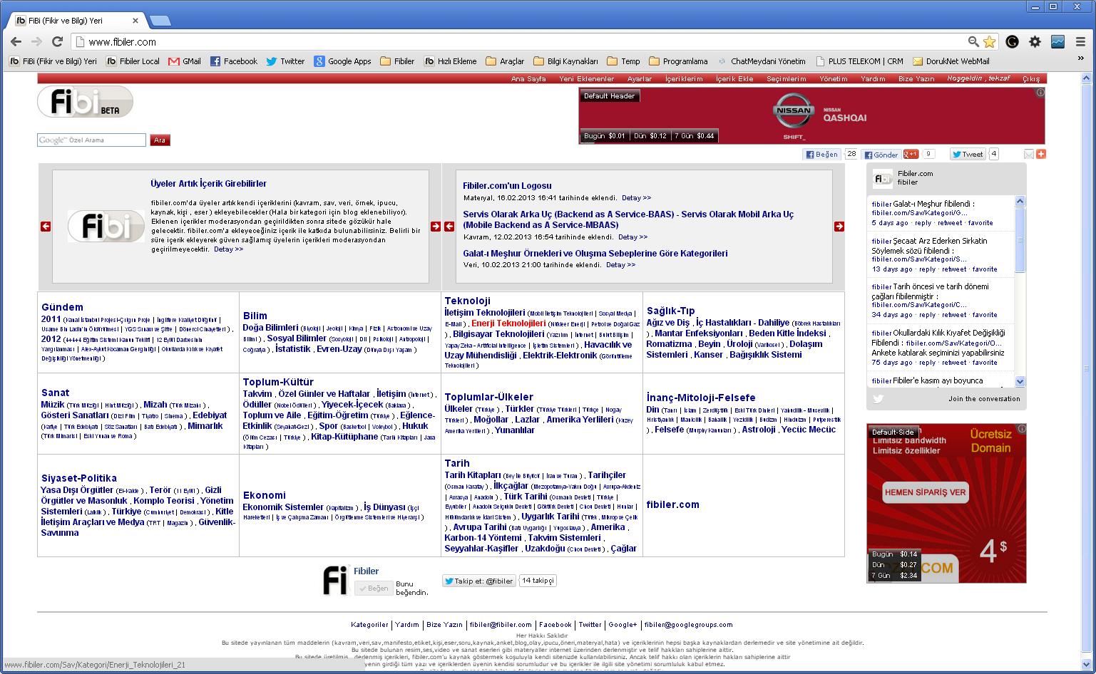Open the Fibiler bookmarks folder

[397, 61]
